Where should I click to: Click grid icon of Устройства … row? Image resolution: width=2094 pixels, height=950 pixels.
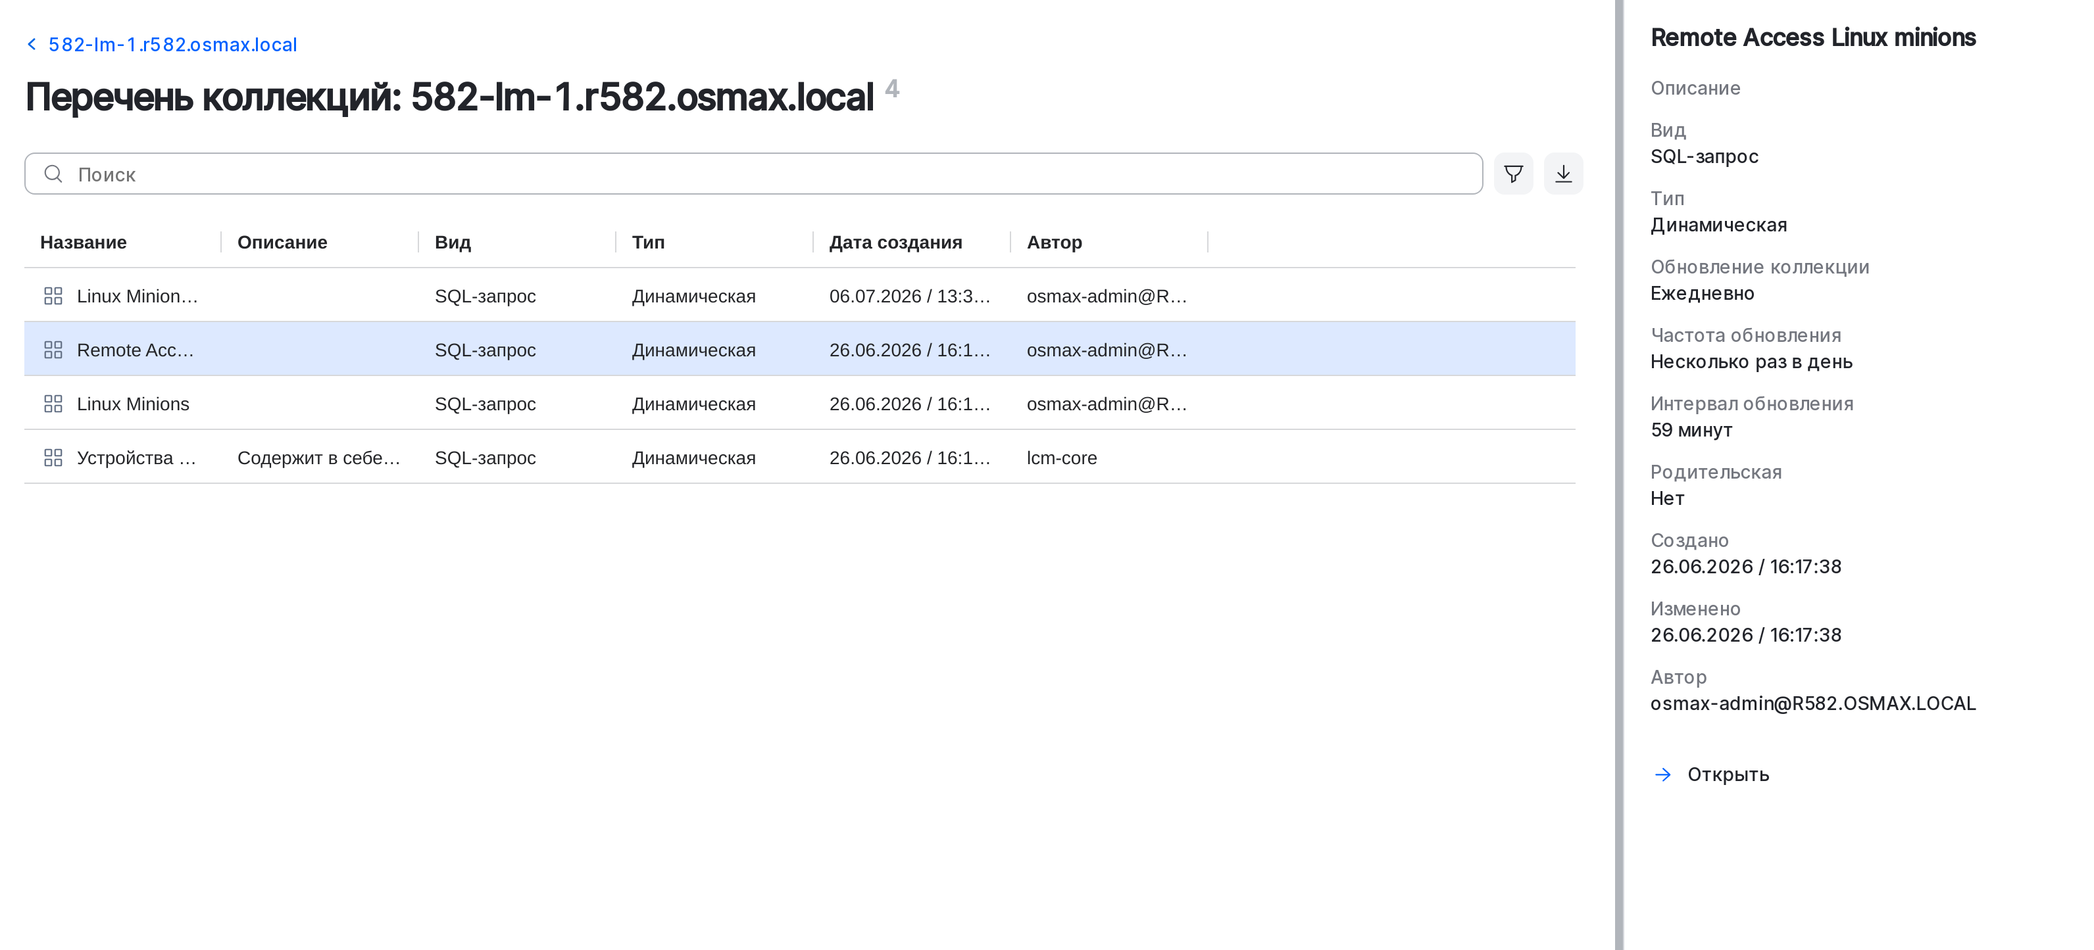54,458
